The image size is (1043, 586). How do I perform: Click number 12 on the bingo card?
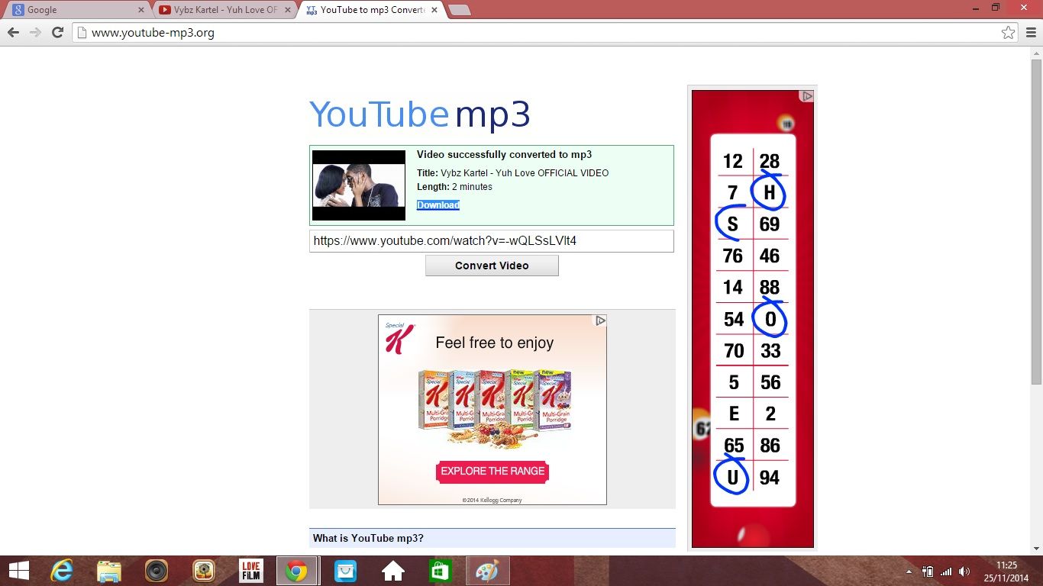(x=732, y=161)
